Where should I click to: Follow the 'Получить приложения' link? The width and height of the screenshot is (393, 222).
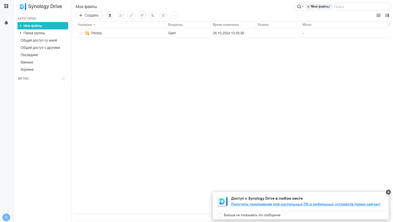[x=306, y=204]
